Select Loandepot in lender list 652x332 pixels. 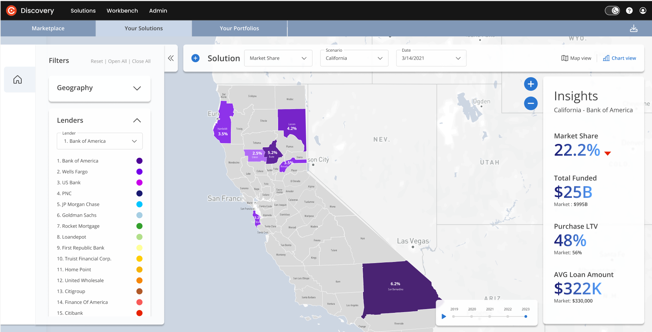(x=71, y=237)
